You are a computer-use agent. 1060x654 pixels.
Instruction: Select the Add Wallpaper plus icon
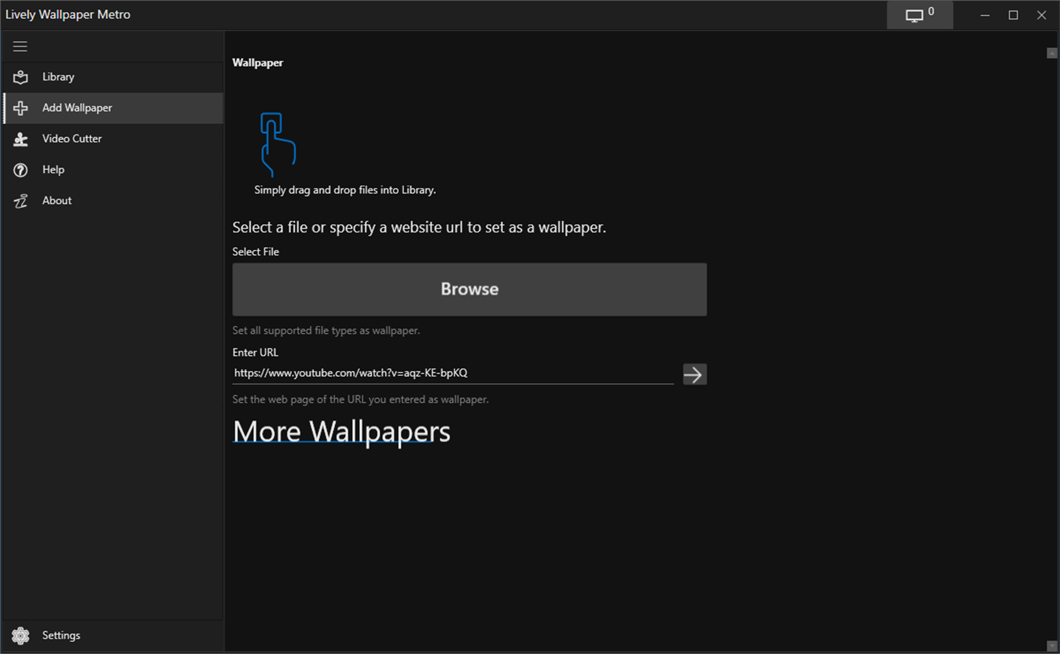click(20, 108)
